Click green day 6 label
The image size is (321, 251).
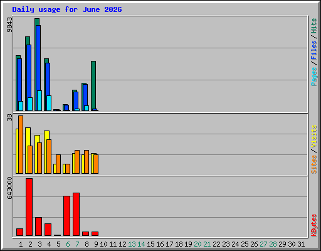point(68,244)
